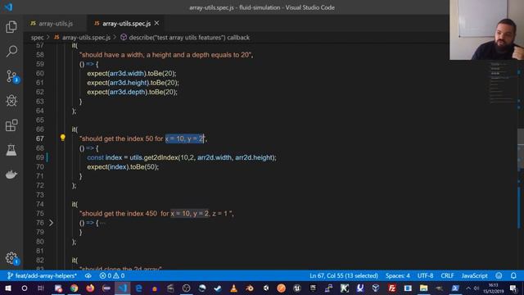Open the Search view in activity bar
Viewport: 524px width, 295px height.
pos(11,51)
